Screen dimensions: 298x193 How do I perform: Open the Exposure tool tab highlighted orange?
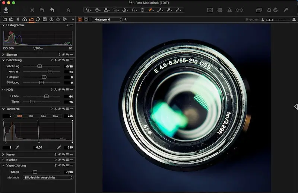click(x=31, y=19)
